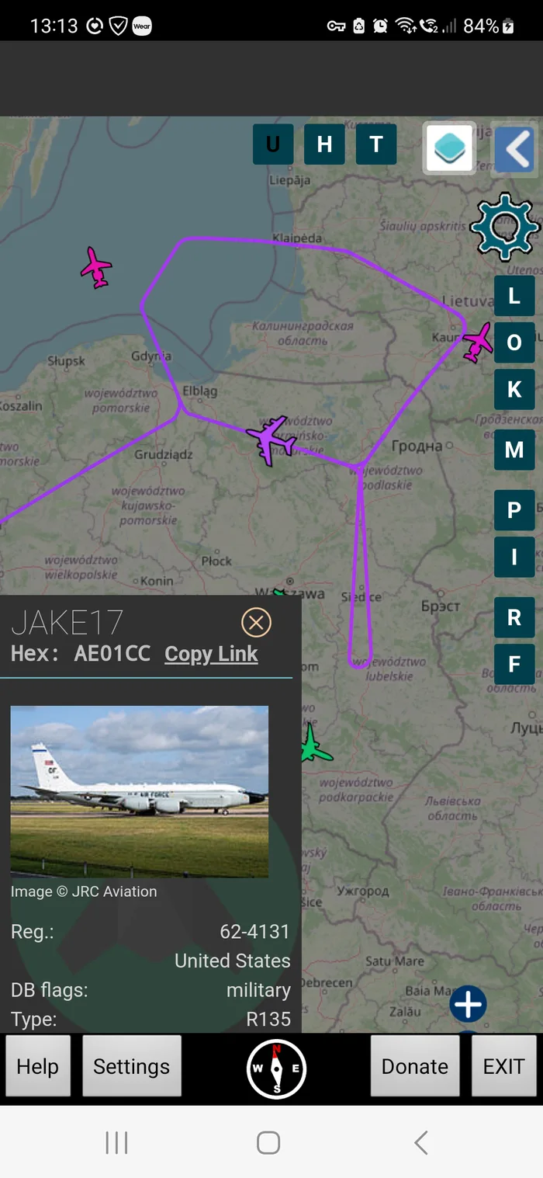Screen dimensions: 543x1178
Task: Select the green aircraft near Podkarpackie
Action: point(313,744)
